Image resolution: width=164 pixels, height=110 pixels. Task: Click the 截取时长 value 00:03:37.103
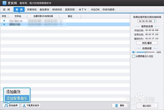click(x=152, y=39)
